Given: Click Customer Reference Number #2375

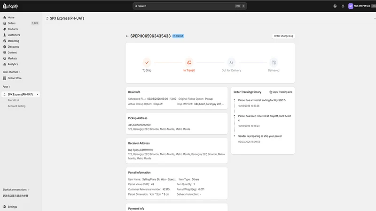Looking at the screenshot, I should tap(166, 189).
